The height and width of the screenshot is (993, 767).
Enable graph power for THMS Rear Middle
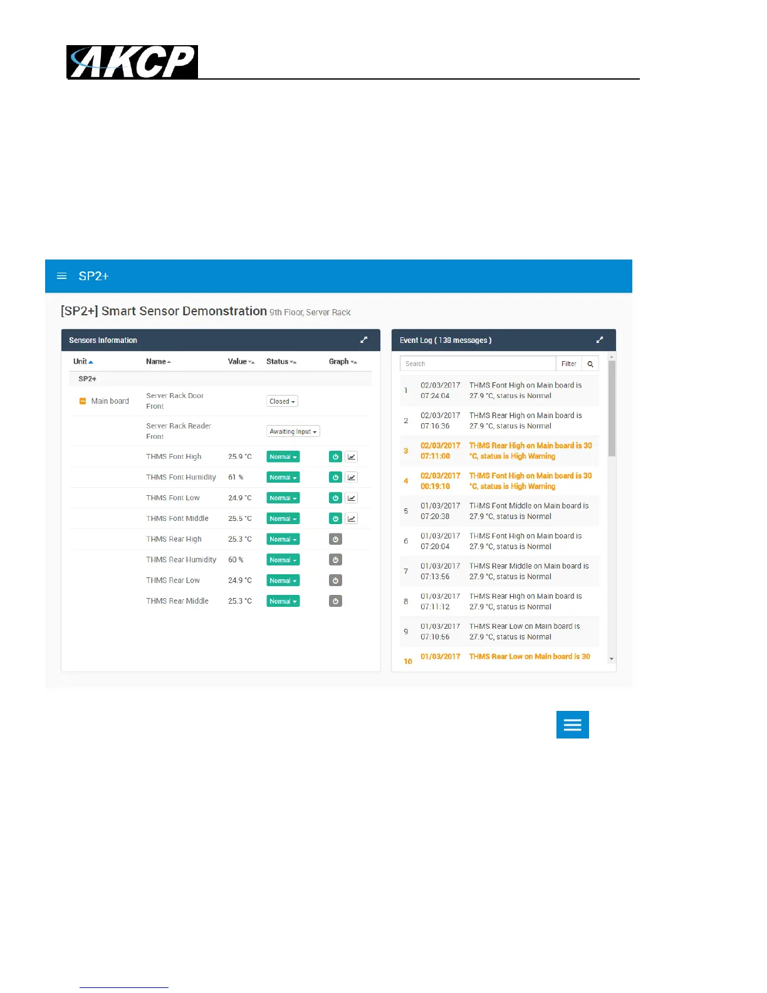[x=335, y=601]
